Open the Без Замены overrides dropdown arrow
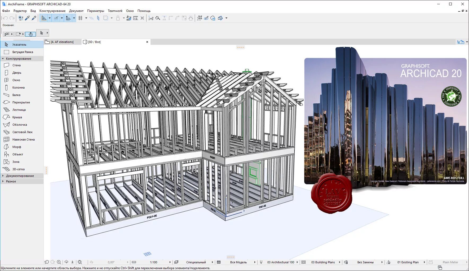This screenshot has width=469, height=271. tap(382, 262)
